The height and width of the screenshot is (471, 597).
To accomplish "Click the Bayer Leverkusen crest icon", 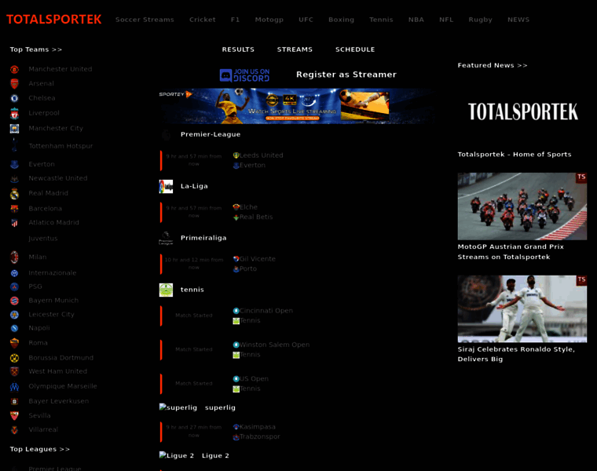I will coord(14,401).
